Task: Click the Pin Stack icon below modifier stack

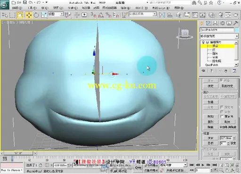Action: coord(203,71)
